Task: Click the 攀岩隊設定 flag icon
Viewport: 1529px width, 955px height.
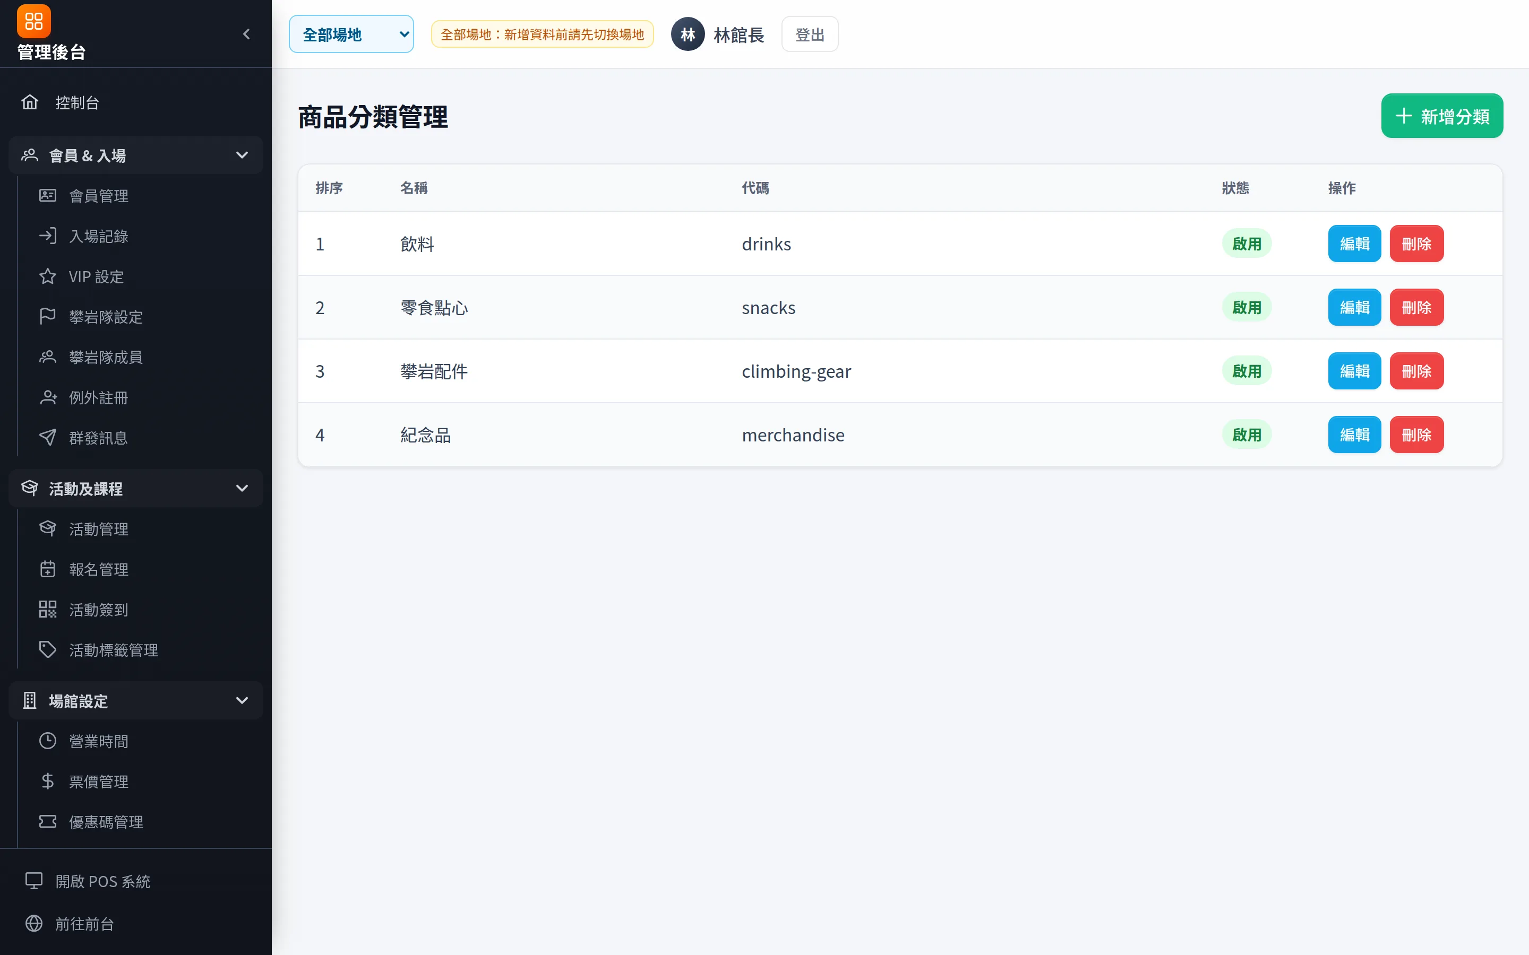Action: click(47, 316)
